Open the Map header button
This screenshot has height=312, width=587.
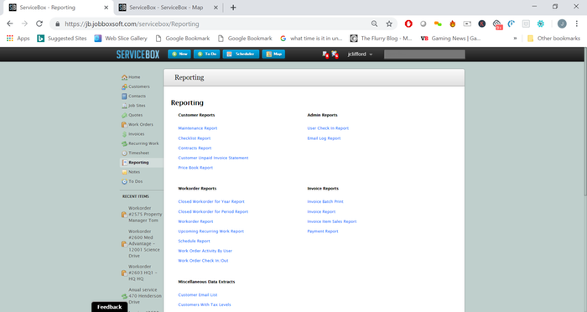273,54
